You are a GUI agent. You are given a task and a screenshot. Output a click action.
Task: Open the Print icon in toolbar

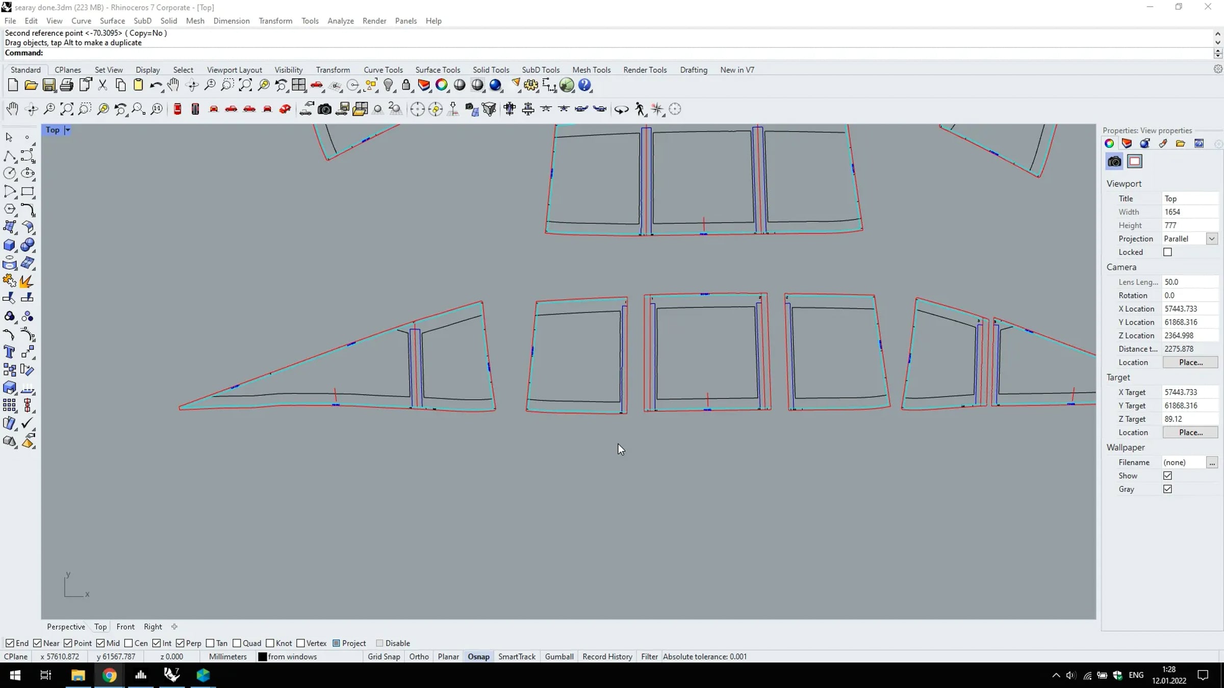pos(66,85)
